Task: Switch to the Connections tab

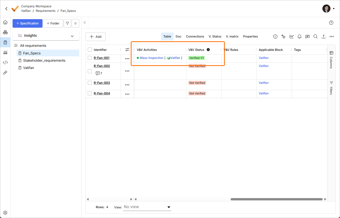Action: (x=195, y=37)
